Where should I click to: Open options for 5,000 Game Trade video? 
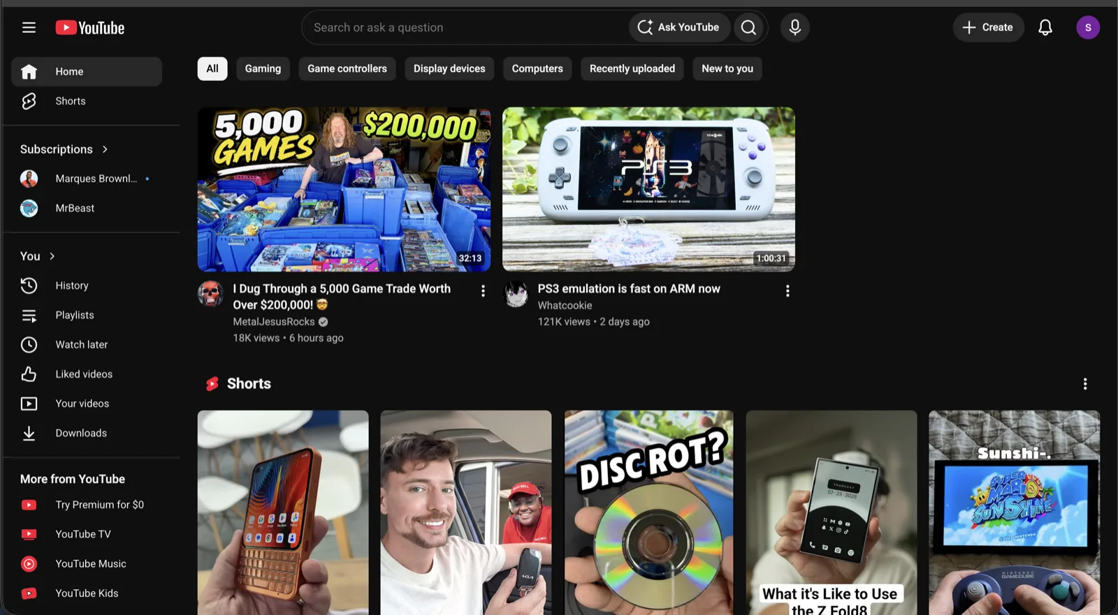(x=483, y=291)
